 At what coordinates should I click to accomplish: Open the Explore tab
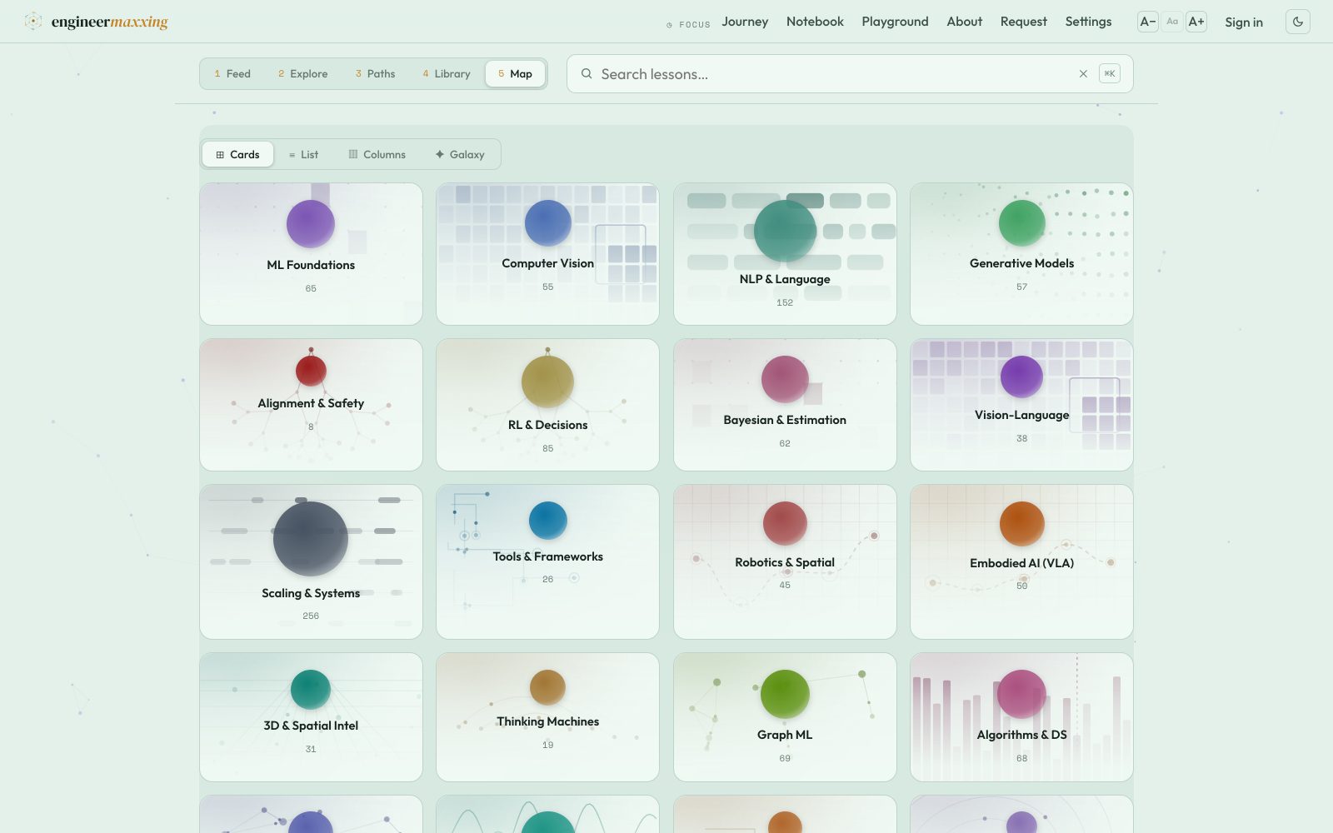tap(302, 73)
